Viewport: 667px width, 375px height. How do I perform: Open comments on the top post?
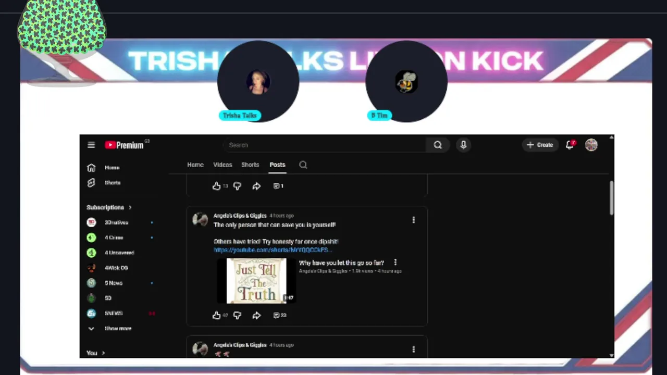[278, 186]
